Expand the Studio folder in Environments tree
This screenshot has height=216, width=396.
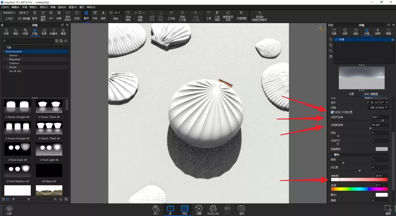point(7,67)
